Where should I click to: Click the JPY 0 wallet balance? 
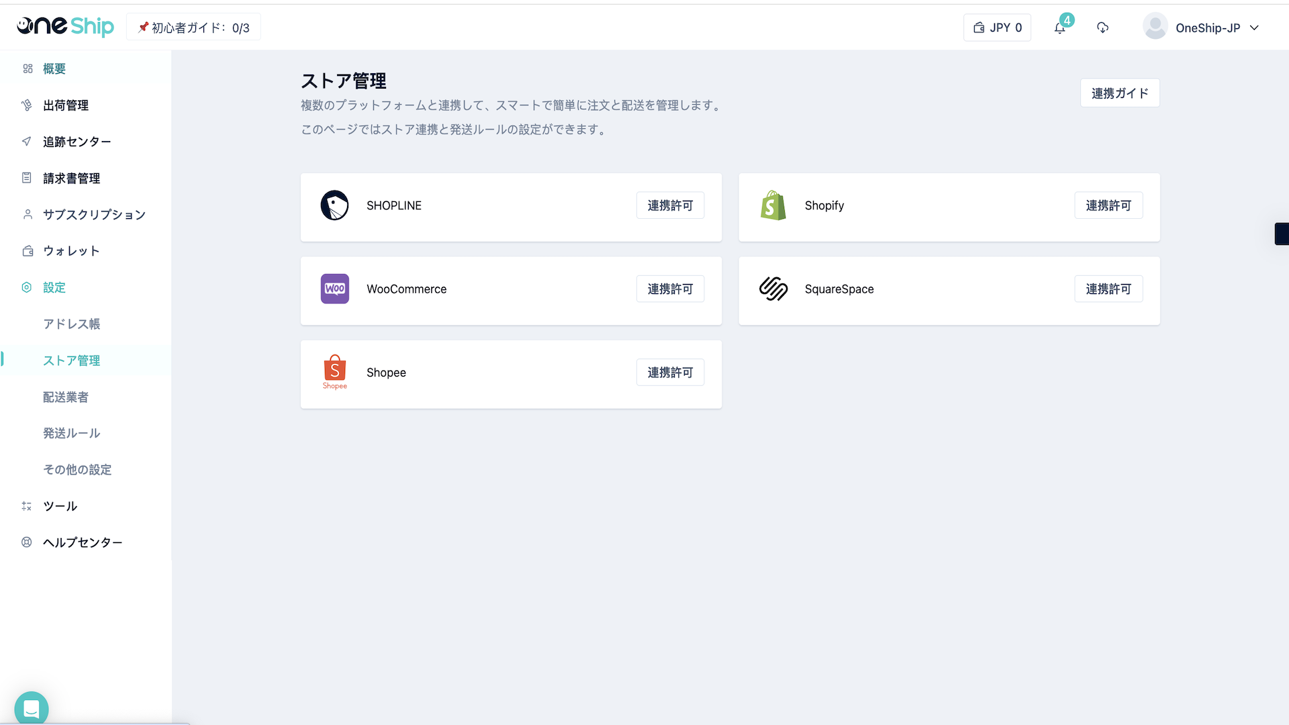[x=997, y=28]
